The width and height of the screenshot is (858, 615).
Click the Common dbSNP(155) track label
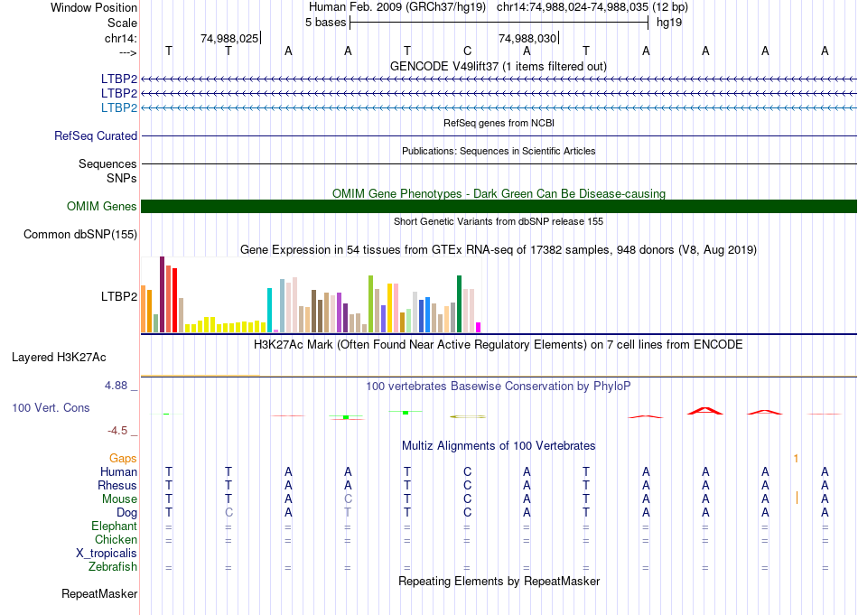click(80, 234)
